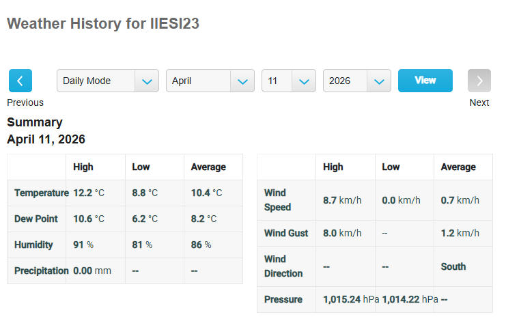Click the Pressure high value 1,015.24 hPa
Screen dimensions: 506x332
(350, 299)
